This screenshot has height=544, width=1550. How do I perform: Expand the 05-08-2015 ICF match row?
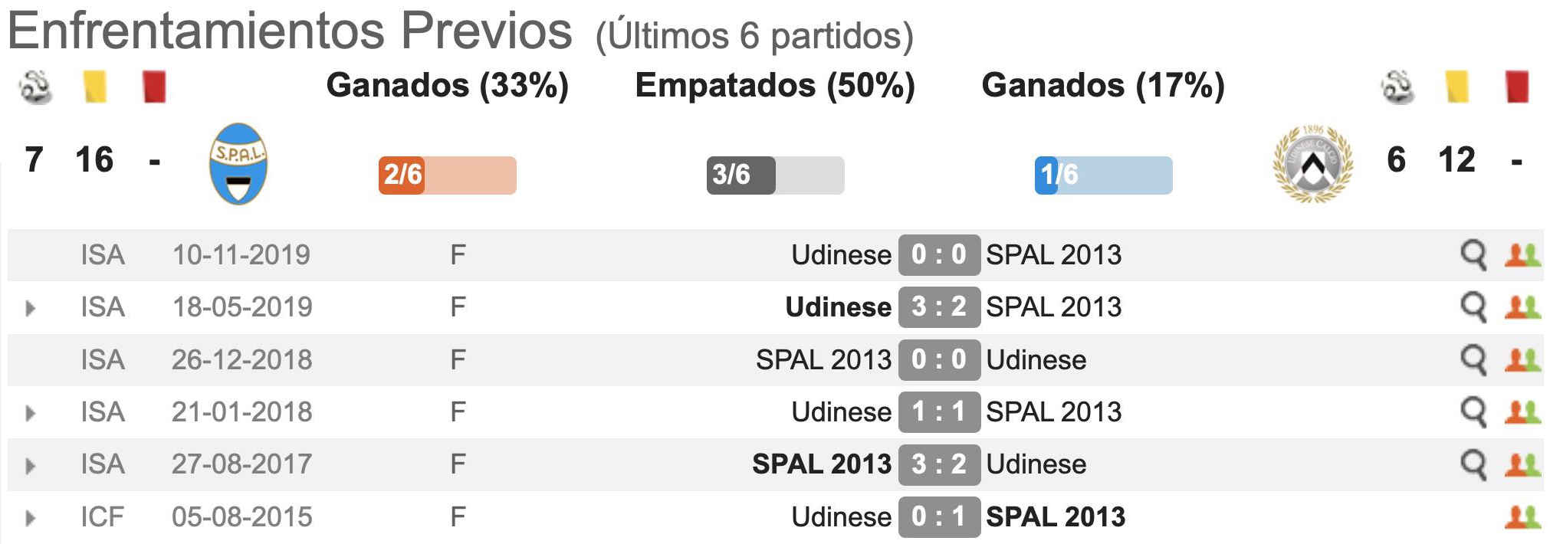point(31,517)
